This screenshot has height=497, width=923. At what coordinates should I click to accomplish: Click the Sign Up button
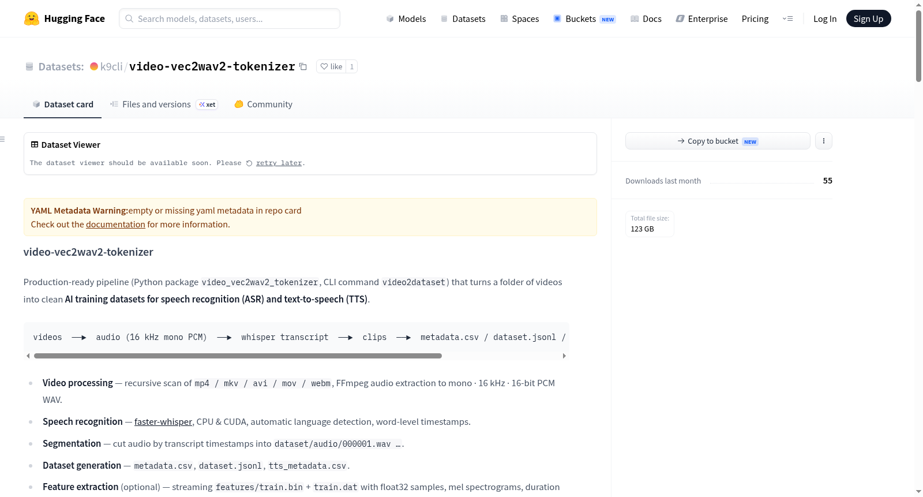869,18
